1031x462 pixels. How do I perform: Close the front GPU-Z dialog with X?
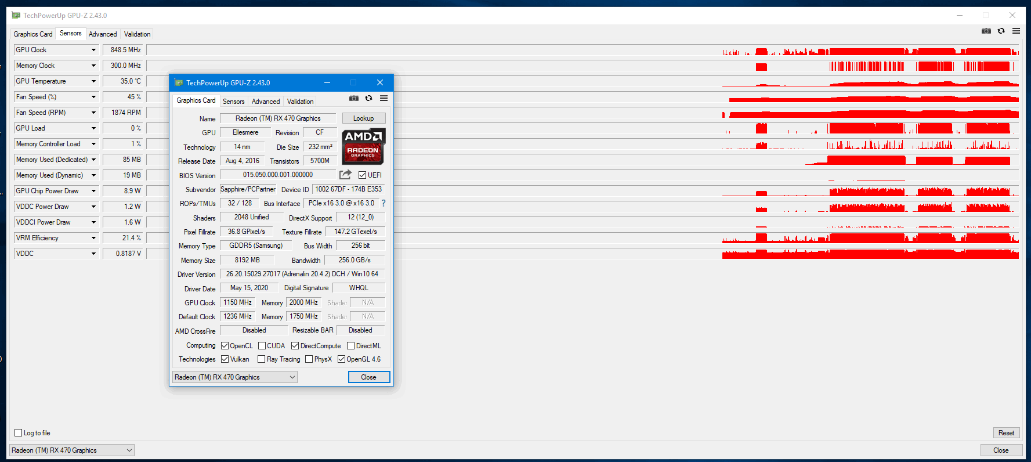click(379, 82)
